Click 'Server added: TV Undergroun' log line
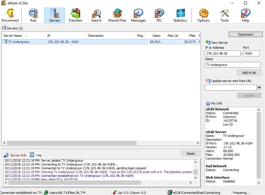This screenshot has width=265, height=195. [x=44, y=161]
